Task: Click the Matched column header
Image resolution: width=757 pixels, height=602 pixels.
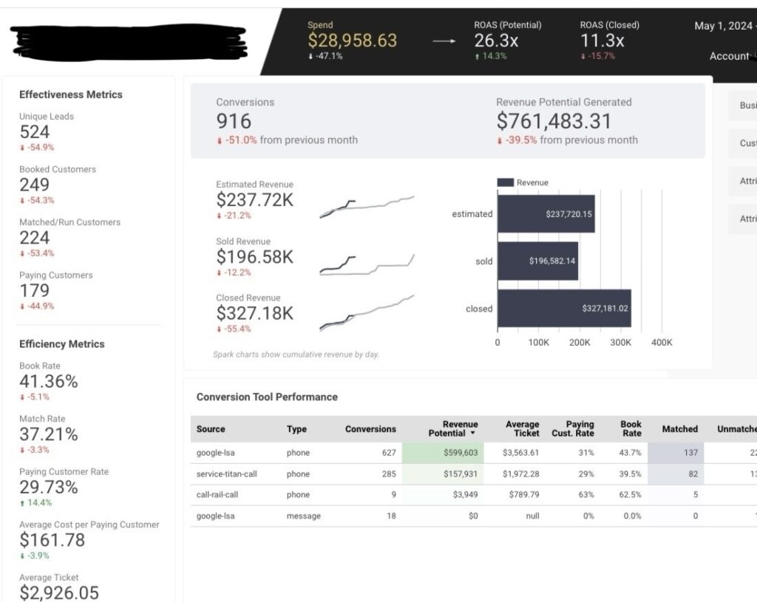Action: (680, 429)
